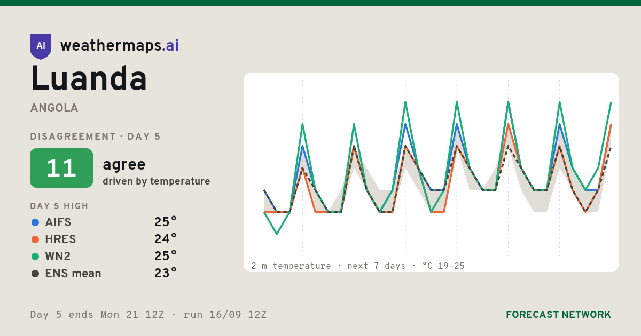Viewport: 641px width, 336px height.
Task: Select the dark ENS mean legend dot
Action: click(35, 274)
